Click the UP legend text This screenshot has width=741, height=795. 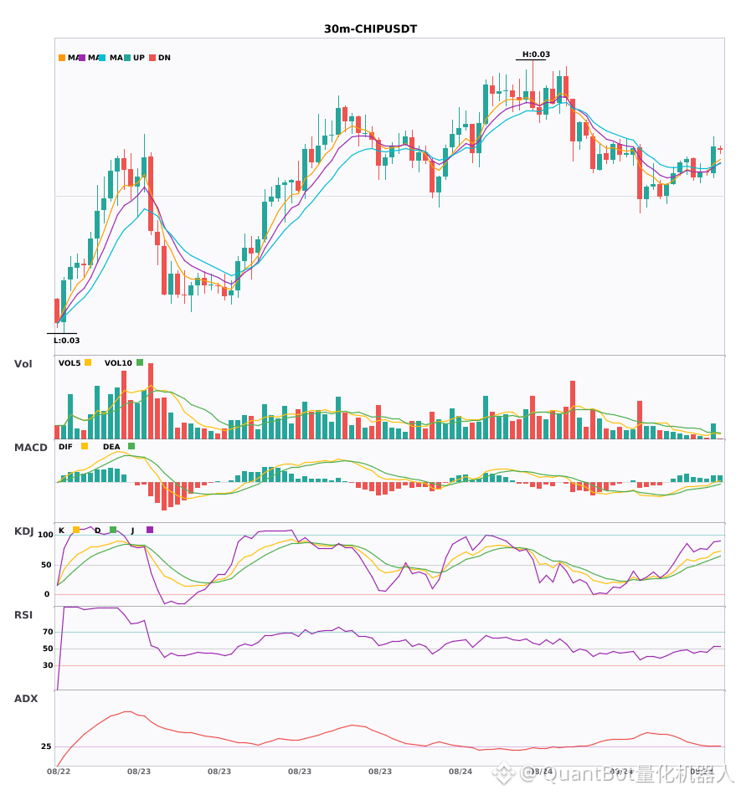[x=139, y=58]
